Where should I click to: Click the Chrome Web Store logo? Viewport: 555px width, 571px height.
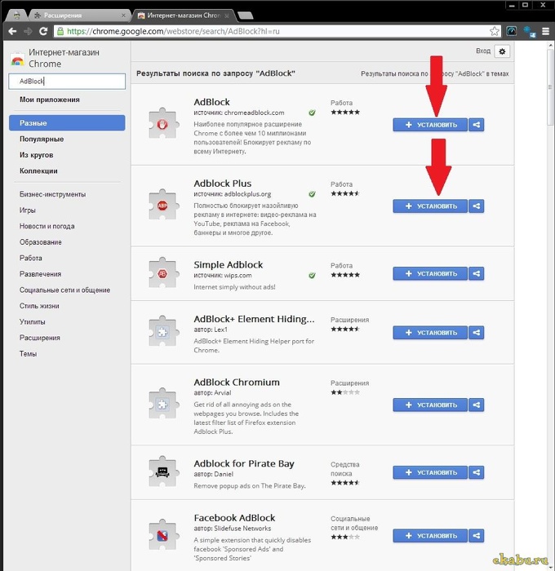17,58
